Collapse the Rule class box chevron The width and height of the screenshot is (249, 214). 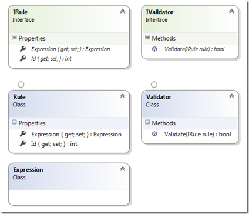123,96
